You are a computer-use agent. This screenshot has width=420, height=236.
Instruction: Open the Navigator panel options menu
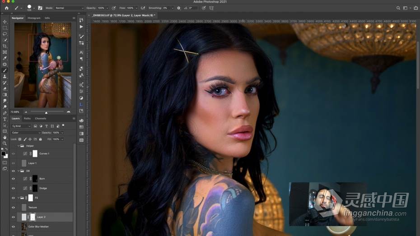74,18
